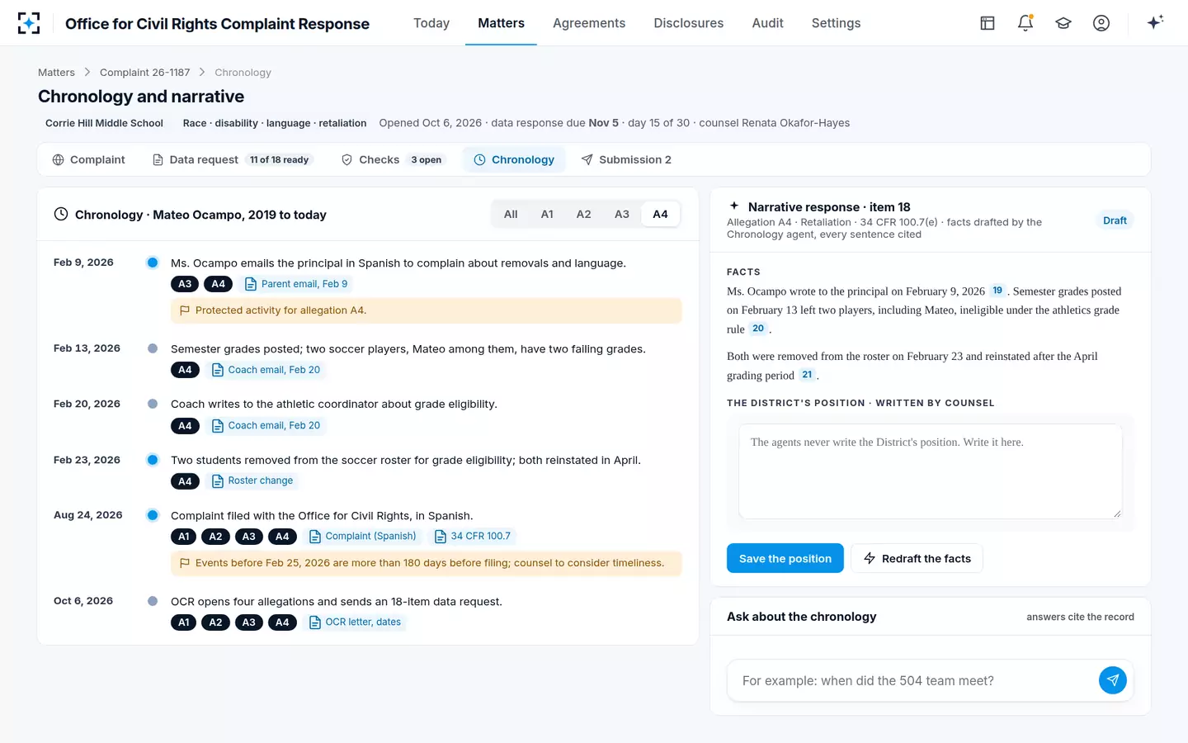Filter chronology to allegation A4
Screen dimensions: 1188x743
(x=660, y=215)
